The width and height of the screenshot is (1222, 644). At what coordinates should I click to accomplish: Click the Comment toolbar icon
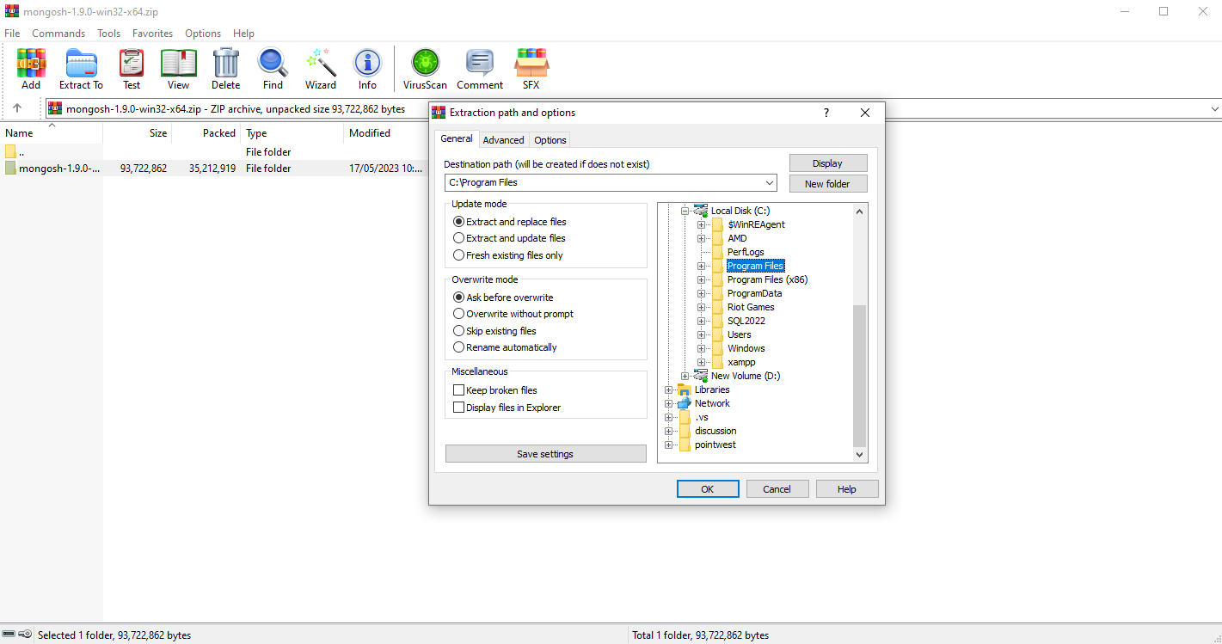click(480, 63)
